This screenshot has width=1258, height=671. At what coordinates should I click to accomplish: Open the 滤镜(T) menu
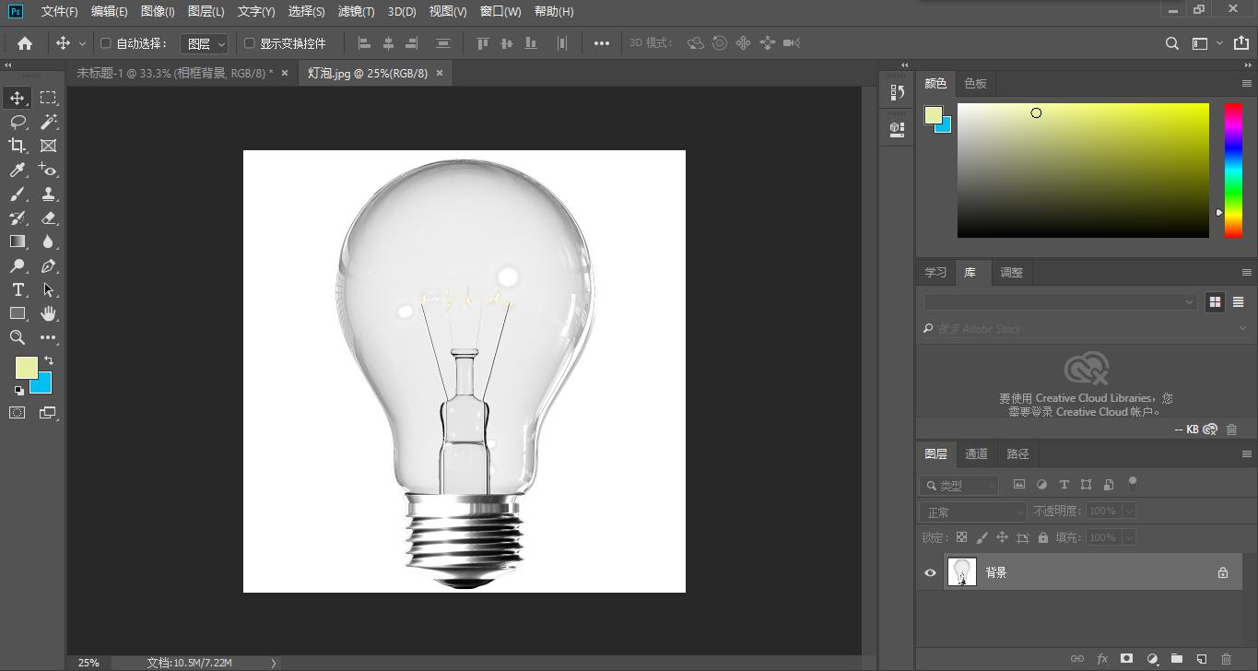pos(356,11)
